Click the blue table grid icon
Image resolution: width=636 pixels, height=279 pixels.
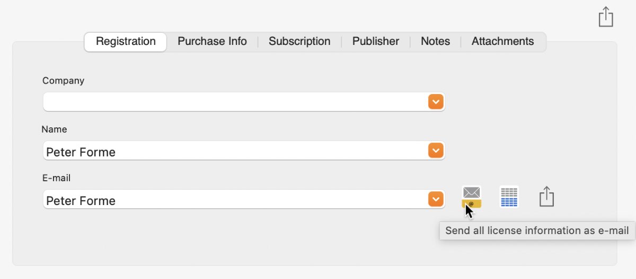(509, 197)
